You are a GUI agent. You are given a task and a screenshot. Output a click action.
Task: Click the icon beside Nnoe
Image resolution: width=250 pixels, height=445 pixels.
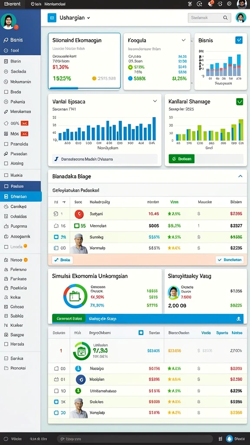coord(6,259)
